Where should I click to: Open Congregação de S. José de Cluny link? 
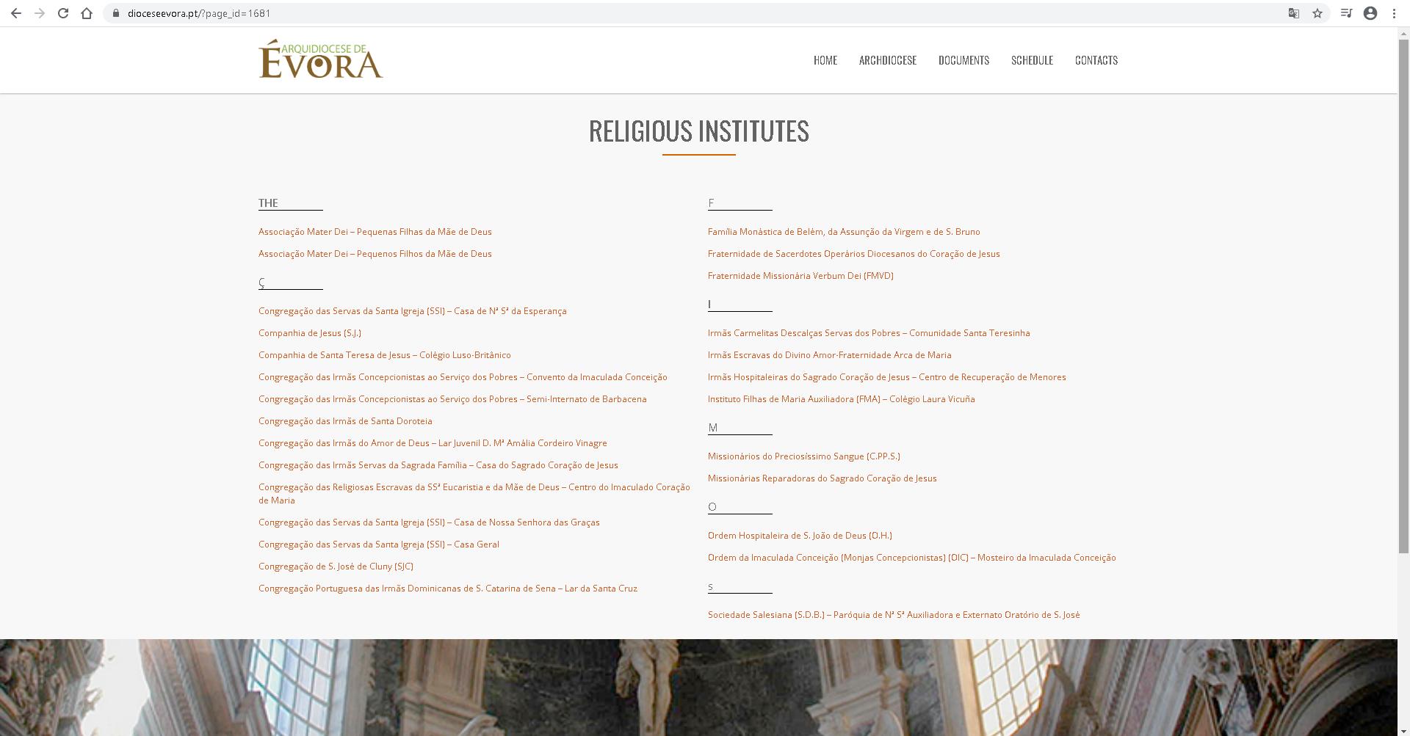336,566
